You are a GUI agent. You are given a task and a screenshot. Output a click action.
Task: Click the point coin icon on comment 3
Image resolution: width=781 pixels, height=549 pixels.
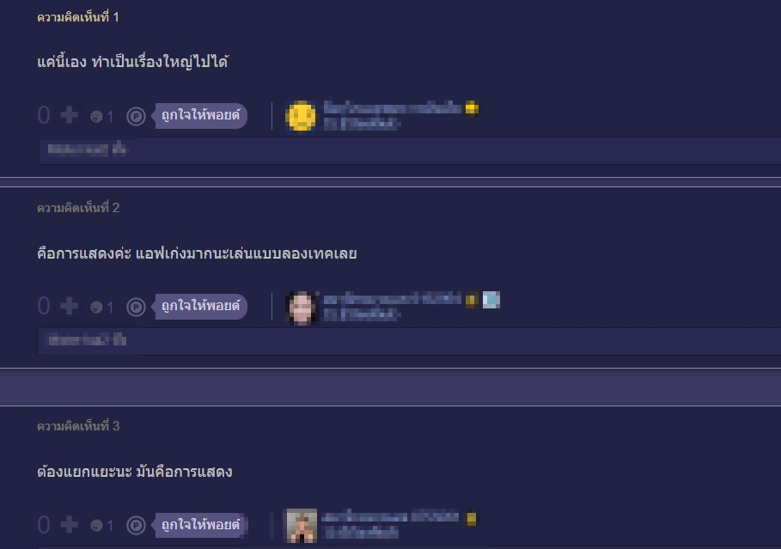click(136, 525)
